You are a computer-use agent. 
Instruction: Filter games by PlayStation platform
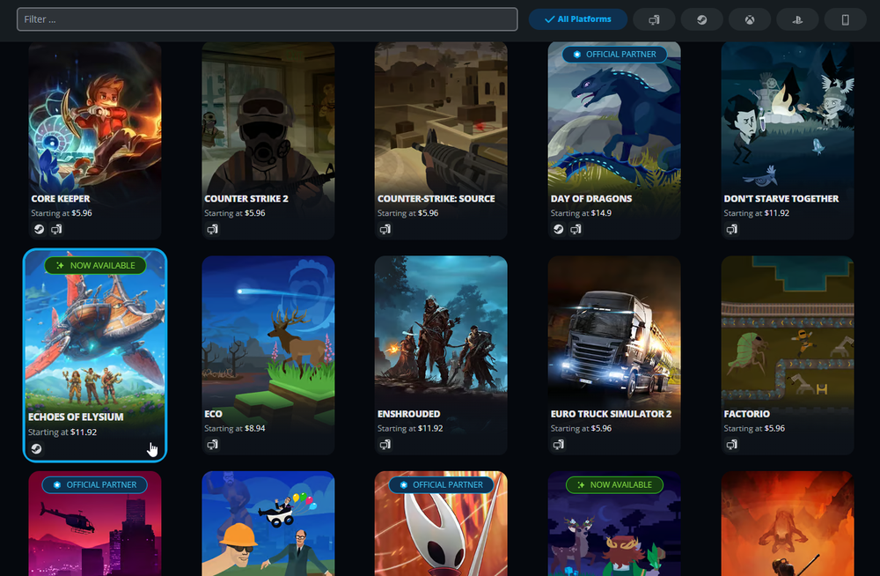pos(798,18)
